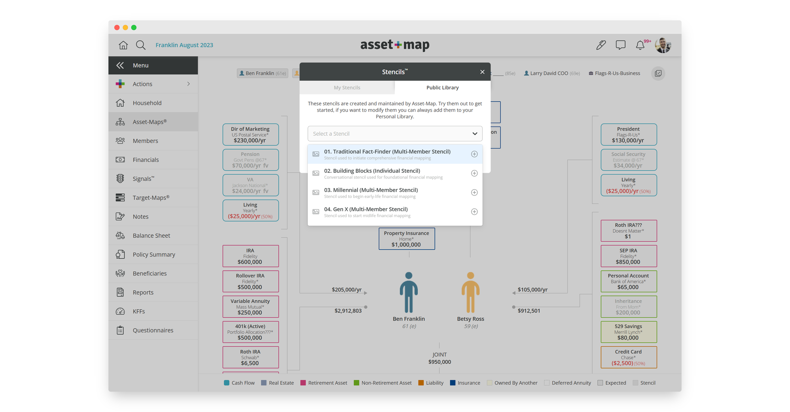
Task: Click the Real Estate legend swatch
Action: point(264,383)
